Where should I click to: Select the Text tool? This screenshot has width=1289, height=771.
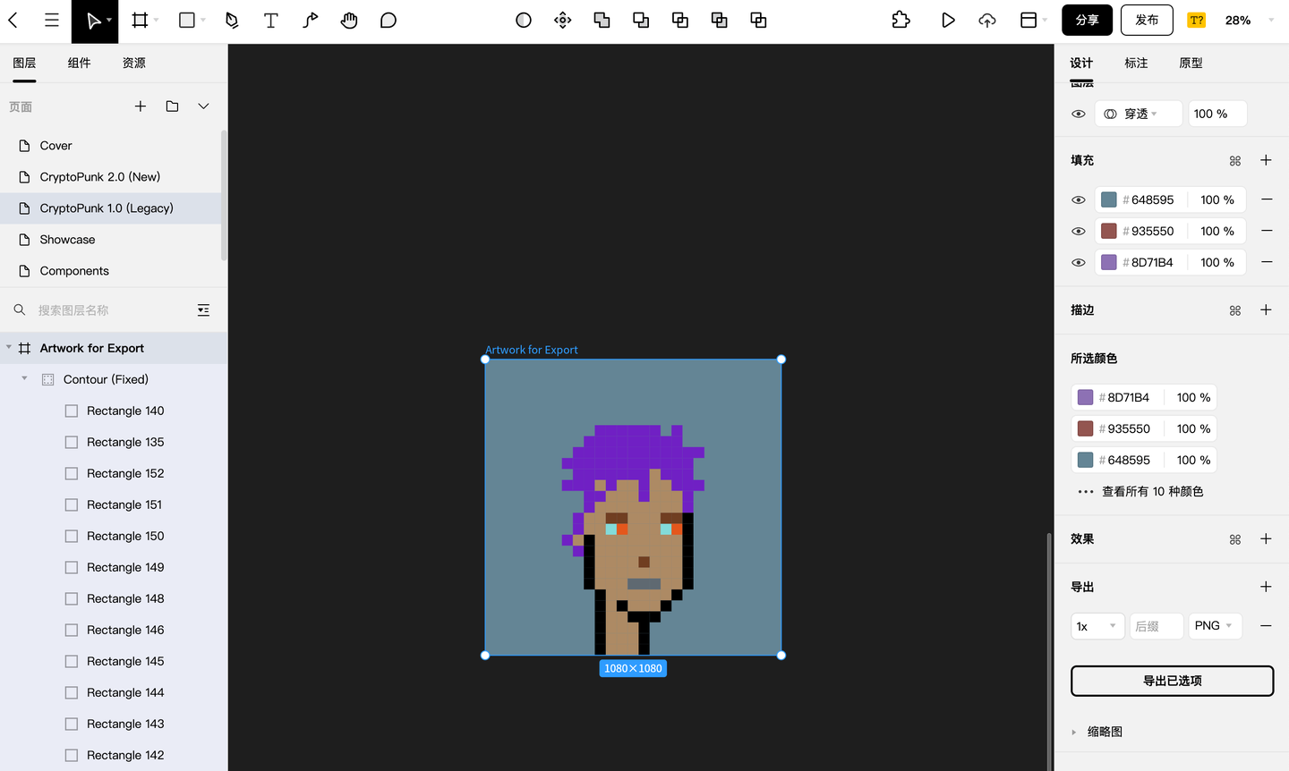[271, 20]
